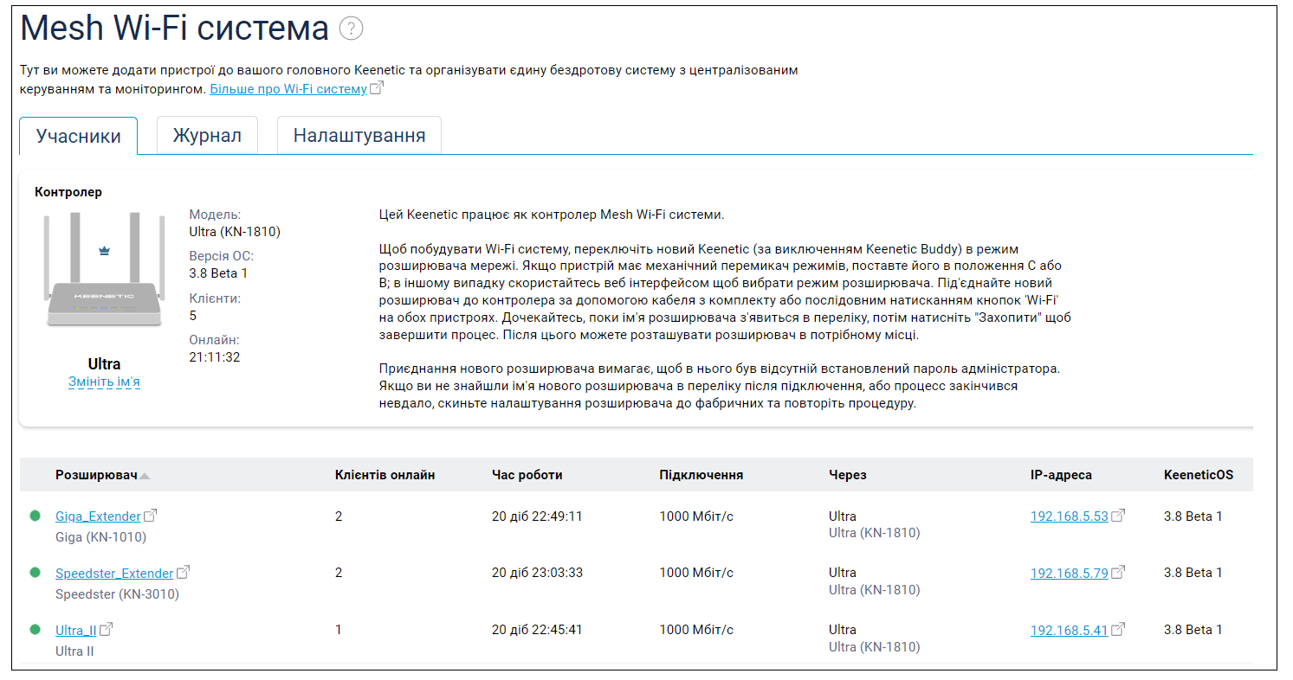This screenshot has height=680, width=1293.
Task: Click 'Підключення' column header
Action: (701, 475)
